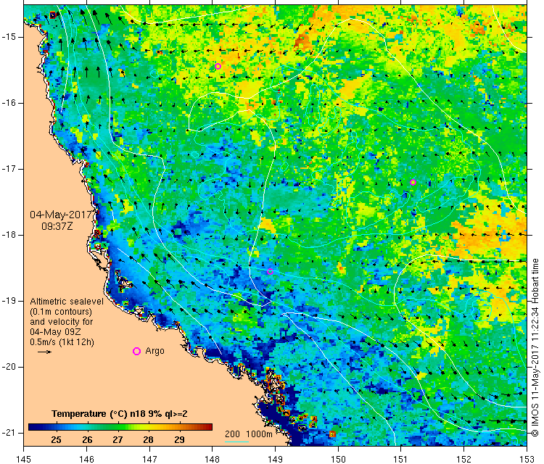Click the 27 value on temperature scale
Image resolution: width=544 pixels, height=464 pixels.
[118, 440]
